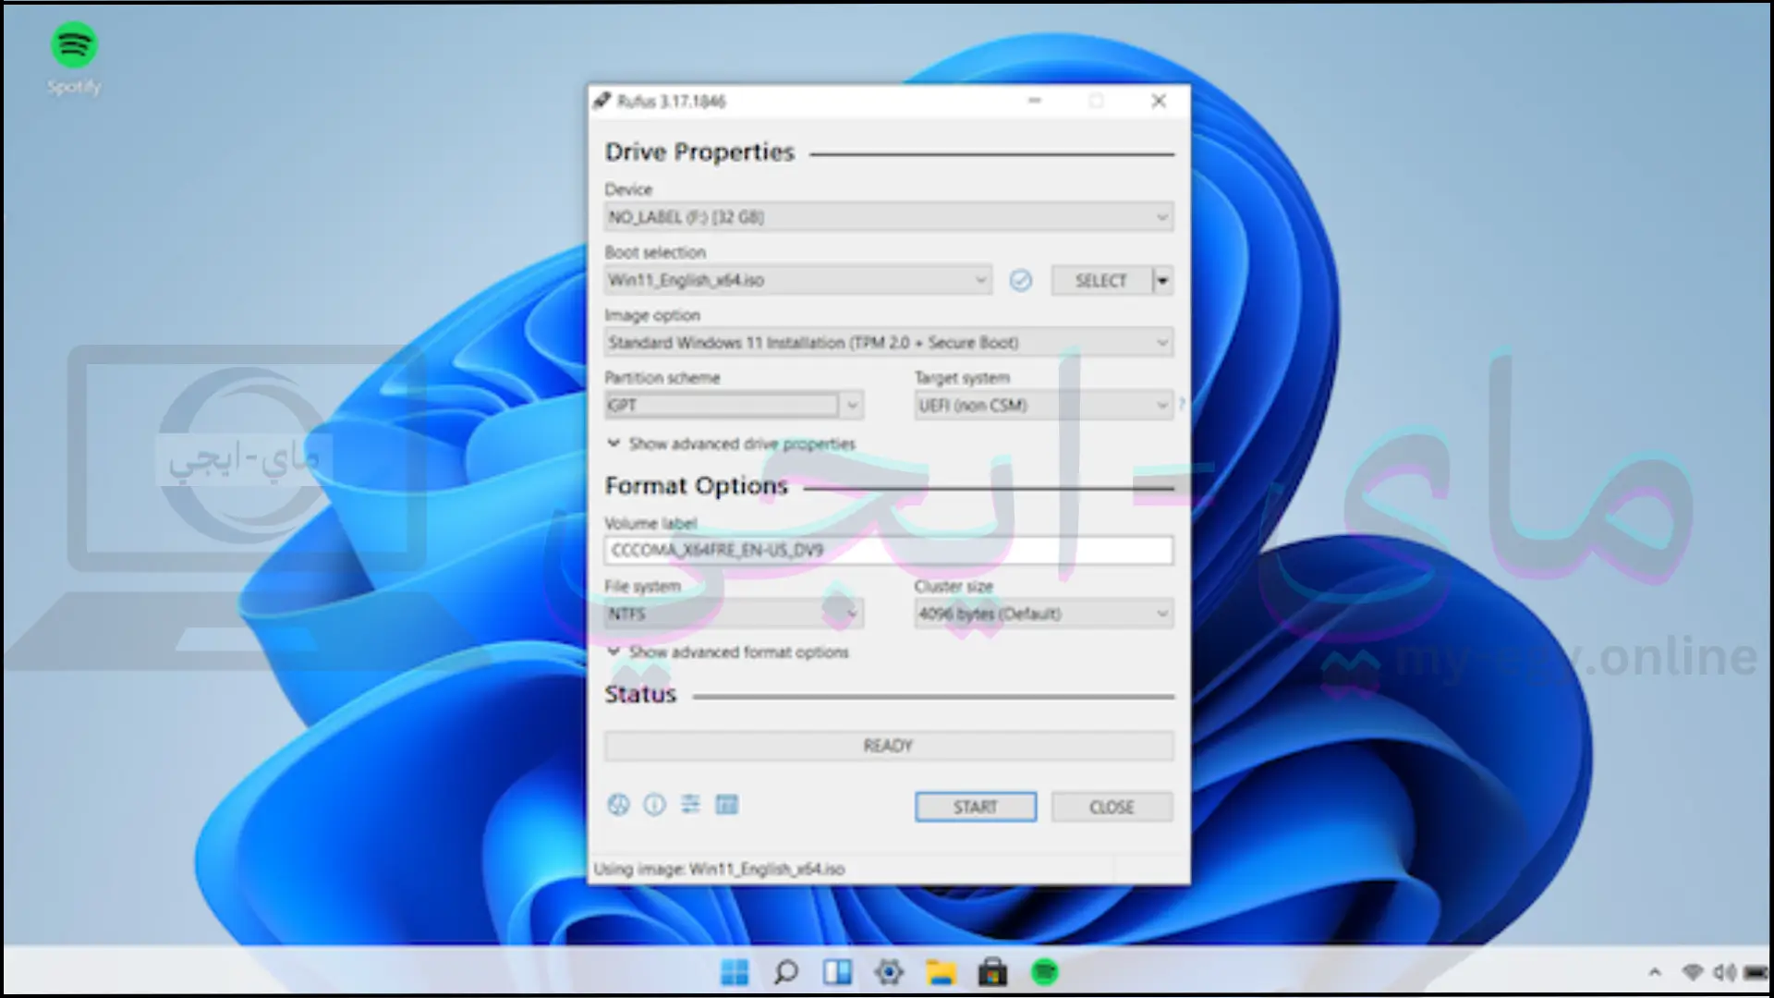Open the Device dropdown

point(889,217)
